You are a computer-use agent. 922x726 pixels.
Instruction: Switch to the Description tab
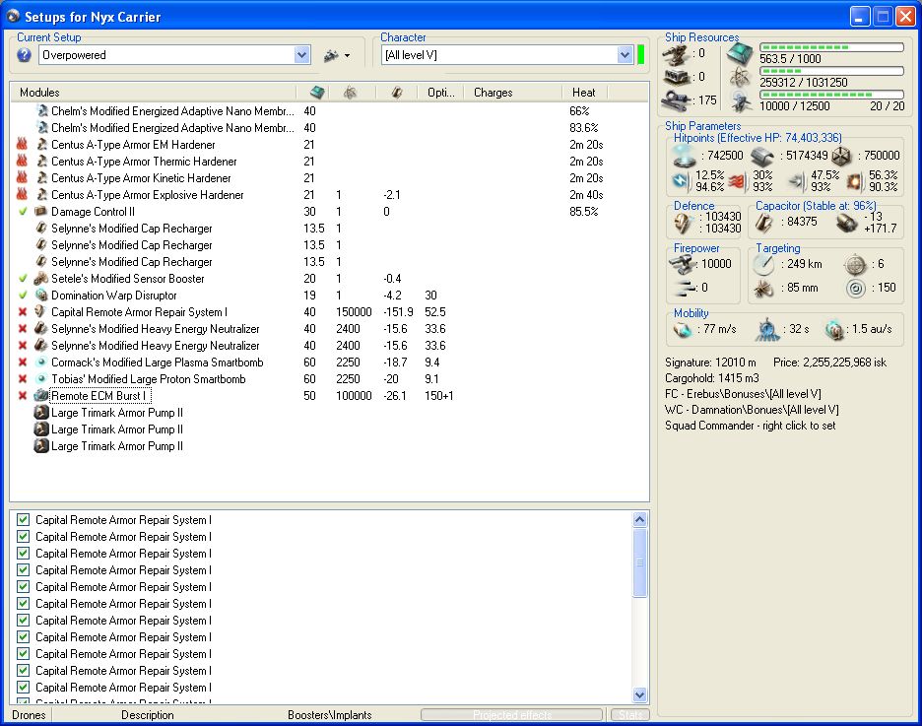(x=148, y=715)
